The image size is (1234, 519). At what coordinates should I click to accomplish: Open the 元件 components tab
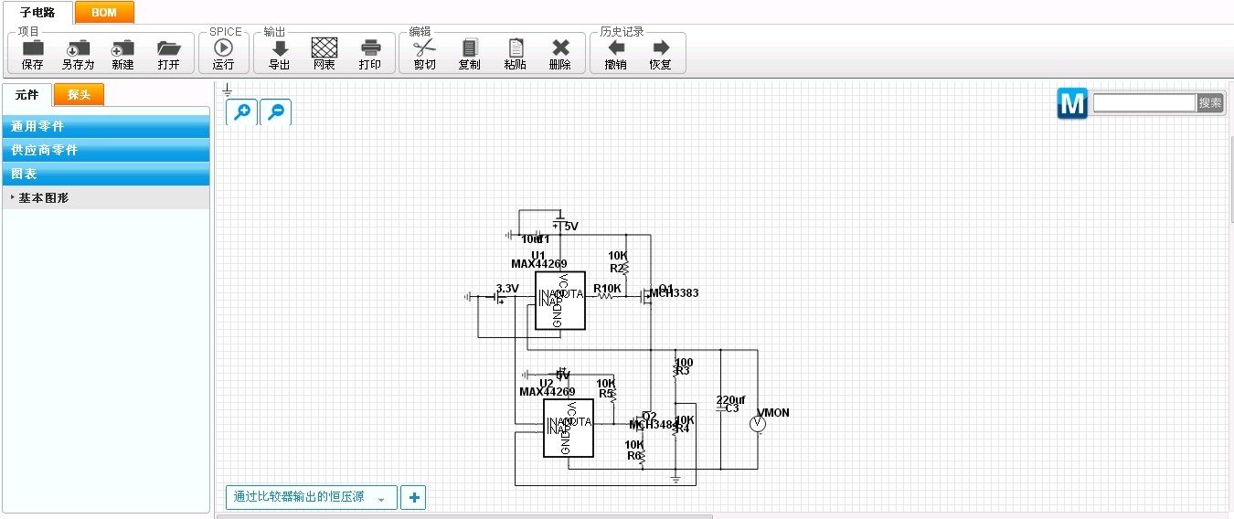tap(27, 94)
